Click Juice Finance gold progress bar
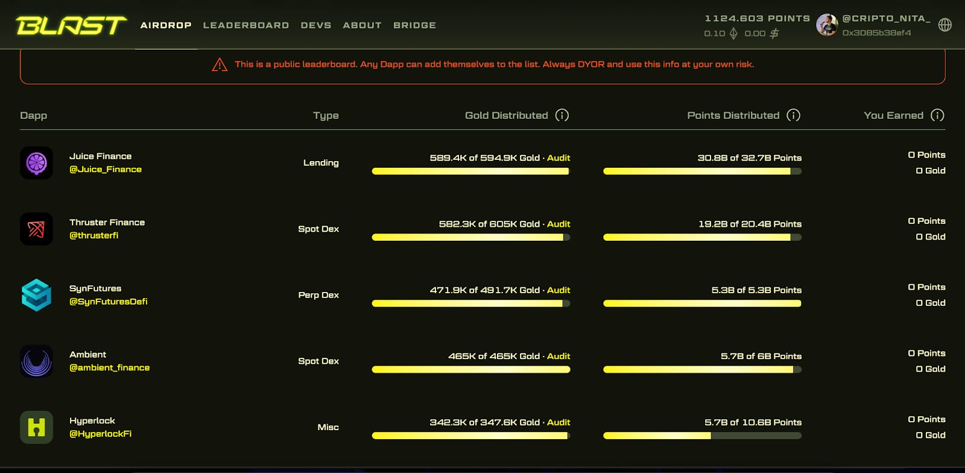Image resolution: width=965 pixels, height=473 pixels. point(471,171)
